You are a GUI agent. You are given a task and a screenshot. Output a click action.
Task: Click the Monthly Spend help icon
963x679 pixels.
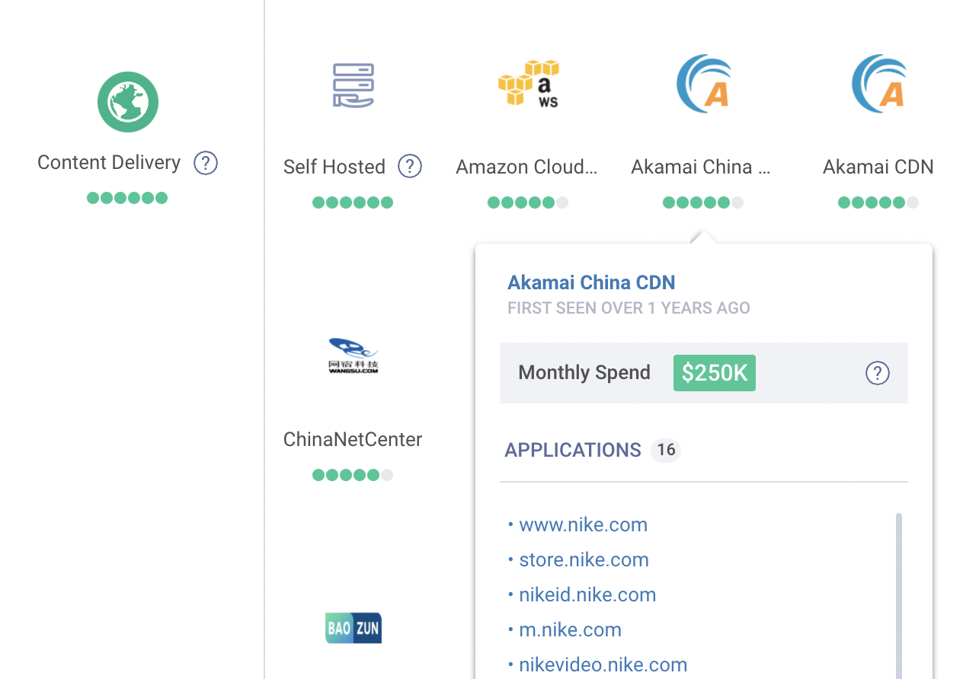(878, 373)
